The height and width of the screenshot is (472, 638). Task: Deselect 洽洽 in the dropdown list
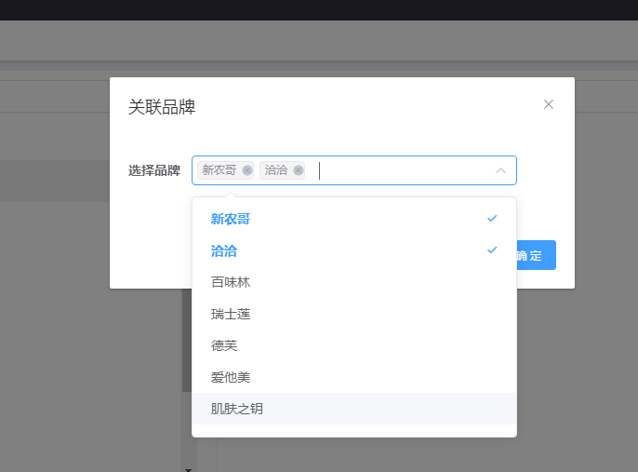[224, 250]
